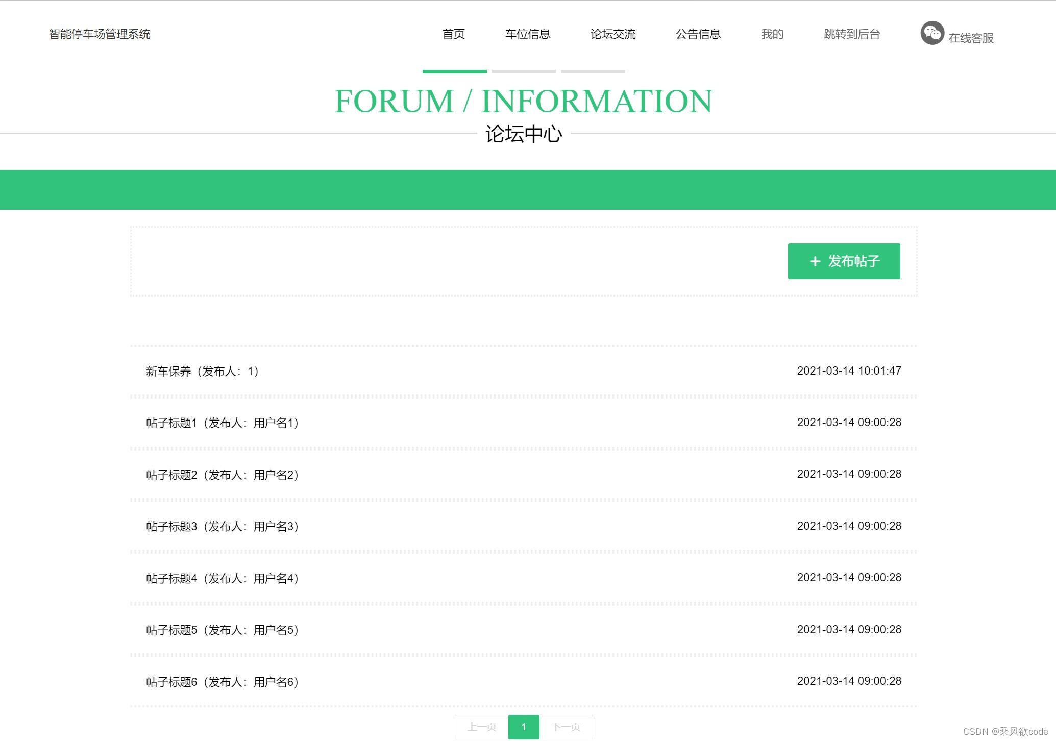This screenshot has width=1056, height=741.
Task: Open 论坛交流 navigation item
Action: click(612, 34)
